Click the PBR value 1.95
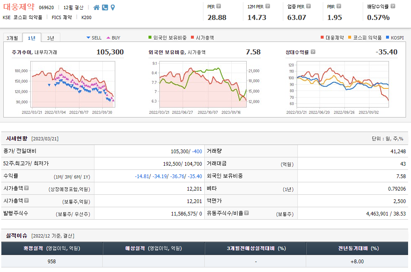Viewport: 411px width, 272px height. (x=334, y=17)
